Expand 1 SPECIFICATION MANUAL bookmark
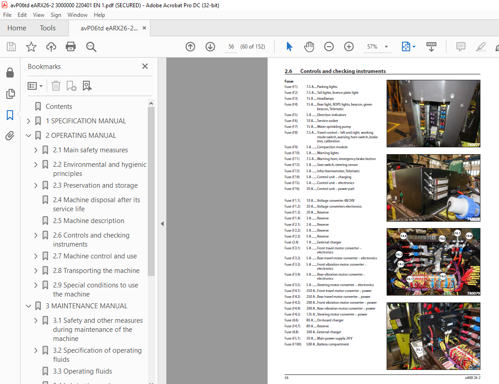Viewport: 499px width, 384px height. coord(28,121)
